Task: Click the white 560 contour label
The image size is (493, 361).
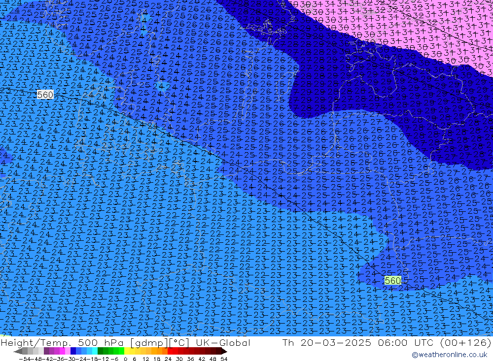Action: click(x=45, y=95)
